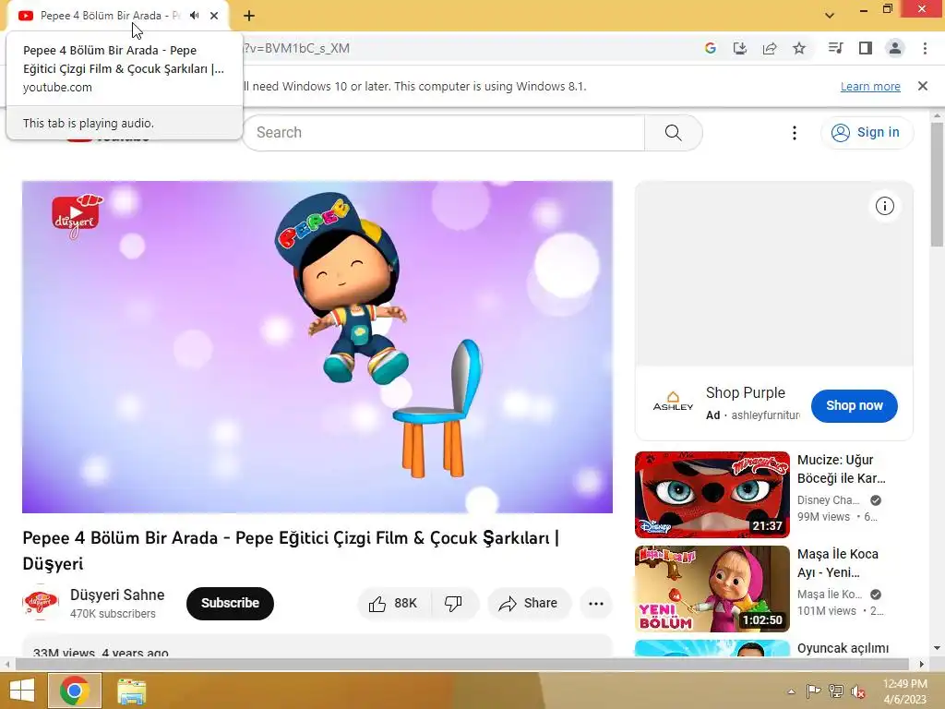Screen dimensions: 945x709
Task: Toggle the Chrome side panel
Action: [x=866, y=48]
